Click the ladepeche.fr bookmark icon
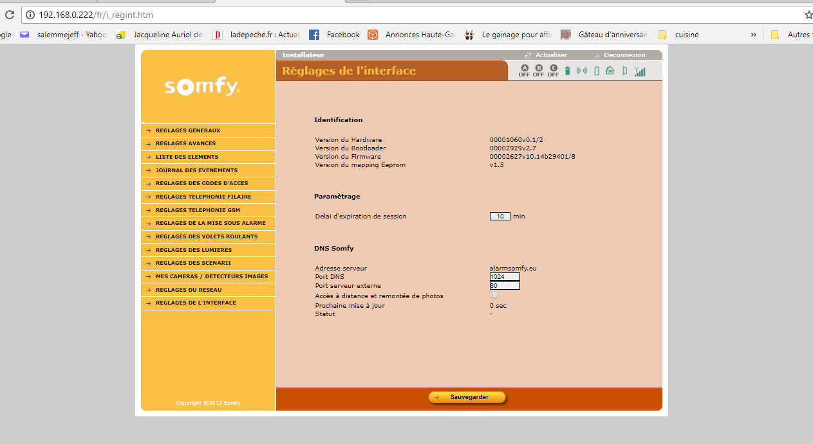813x444 pixels. pyautogui.click(x=218, y=35)
